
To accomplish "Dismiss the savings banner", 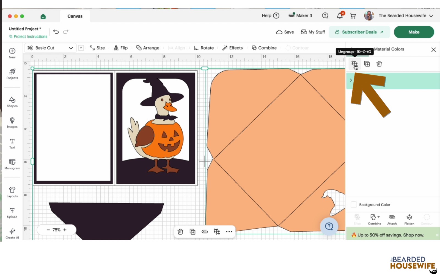I will [437, 235].
